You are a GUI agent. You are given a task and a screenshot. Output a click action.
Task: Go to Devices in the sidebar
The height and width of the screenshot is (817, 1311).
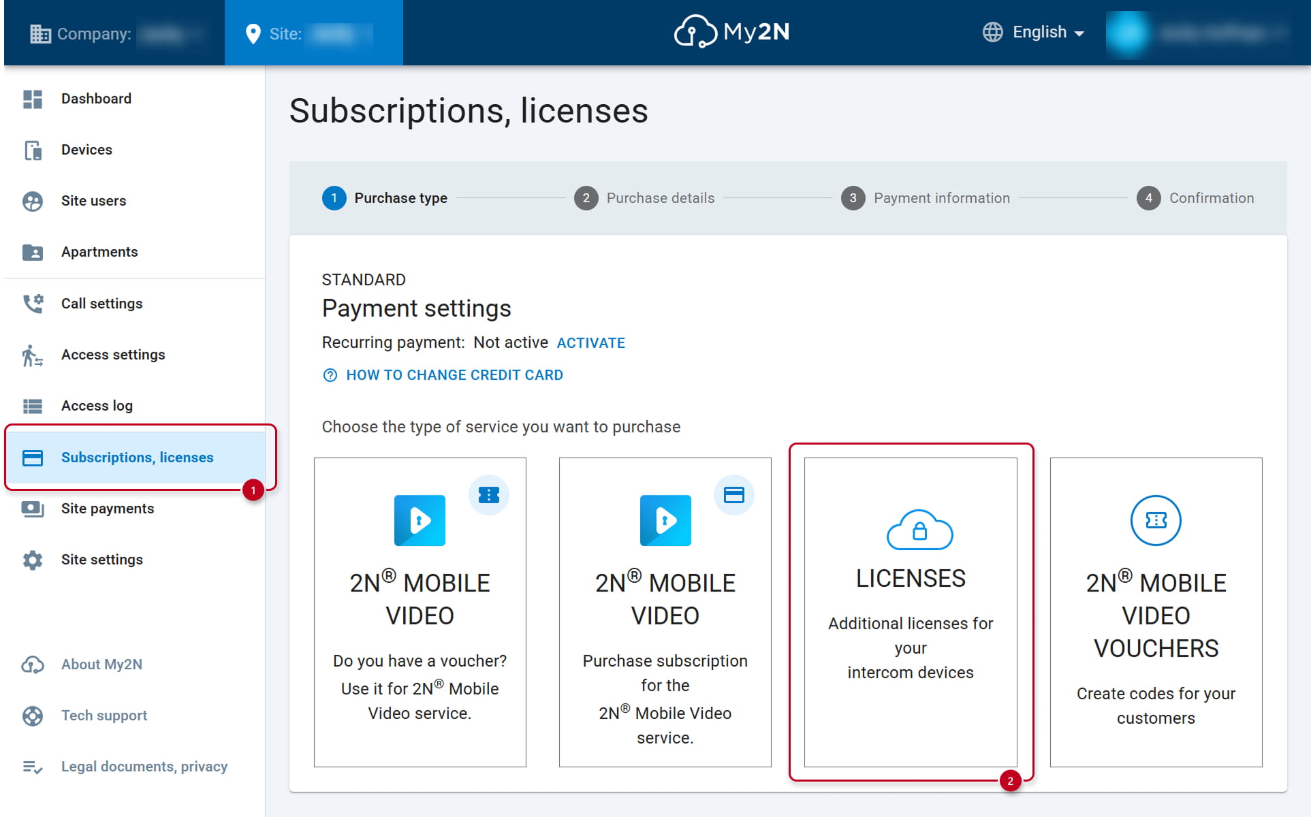click(x=135, y=150)
